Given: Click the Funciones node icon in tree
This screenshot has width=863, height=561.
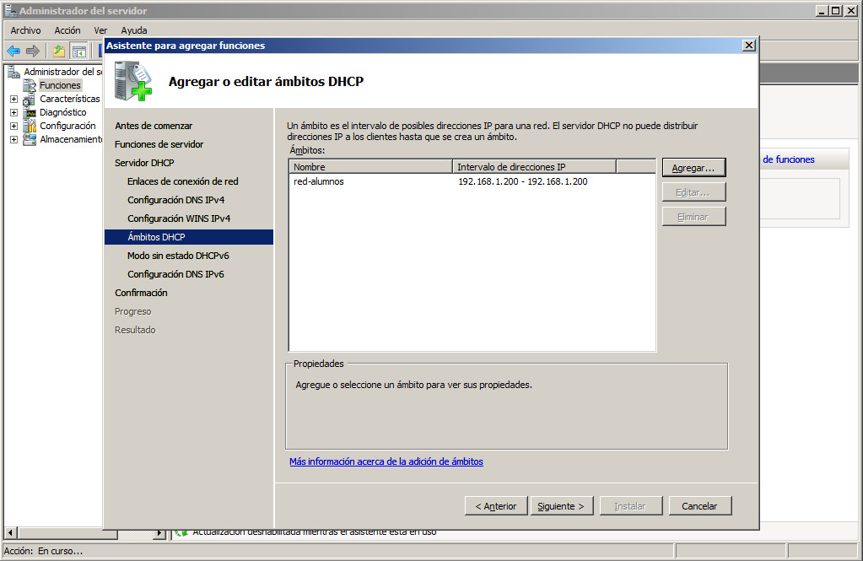Looking at the screenshot, I should pyautogui.click(x=30, y=85).
